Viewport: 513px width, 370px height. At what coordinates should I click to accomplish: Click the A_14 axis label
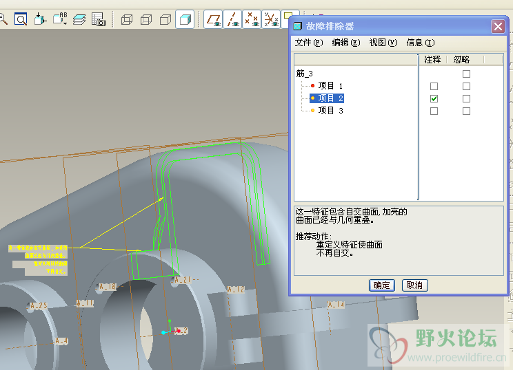click(336, 305)
